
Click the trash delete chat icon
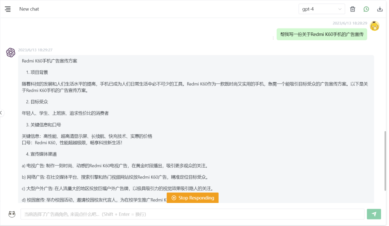pos(353,9)
